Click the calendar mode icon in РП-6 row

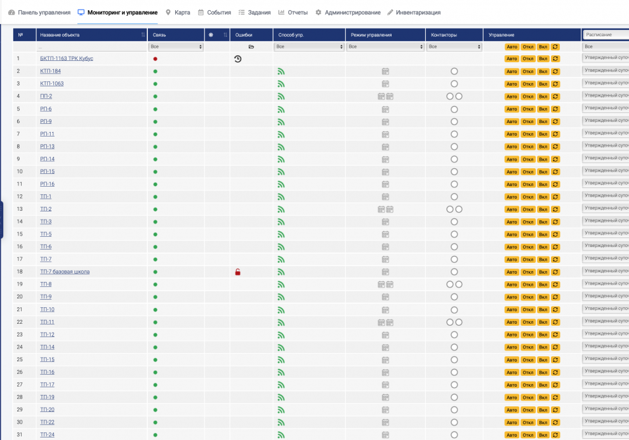pos(385,109)
